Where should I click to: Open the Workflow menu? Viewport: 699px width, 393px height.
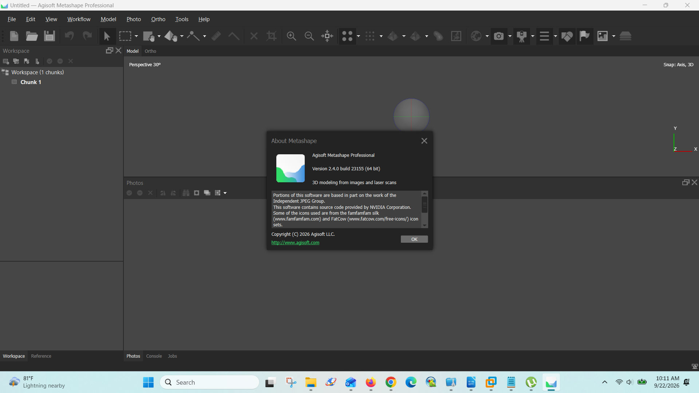tap(79, 19)
